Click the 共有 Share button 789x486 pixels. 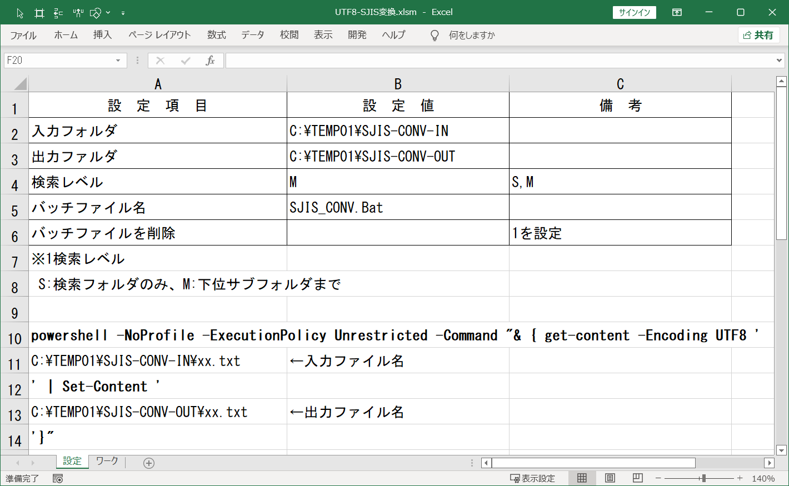pos(758,34)
